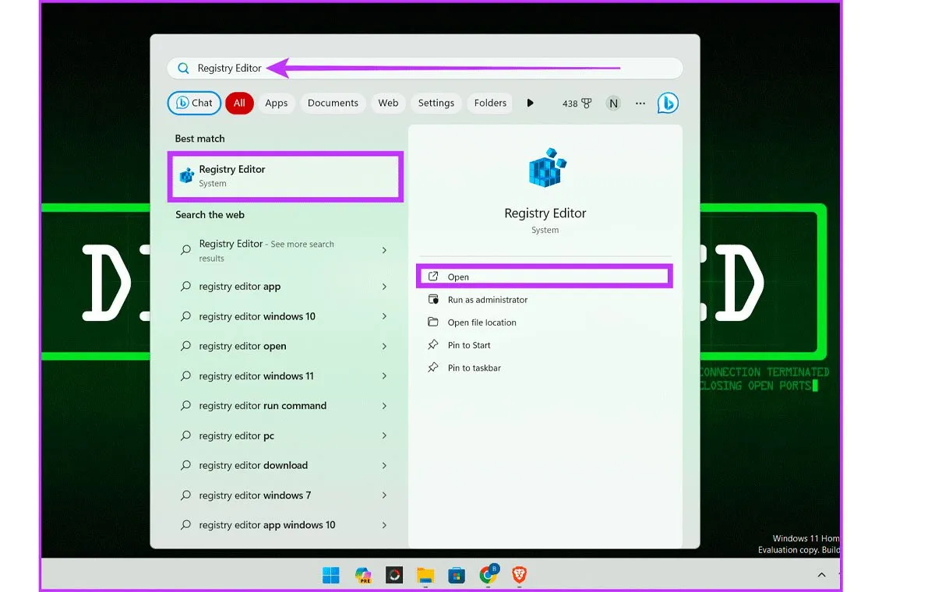Show more filter tabs with the play arrow
The width and height of the screenshot is (935, 592).
(530, 103)
